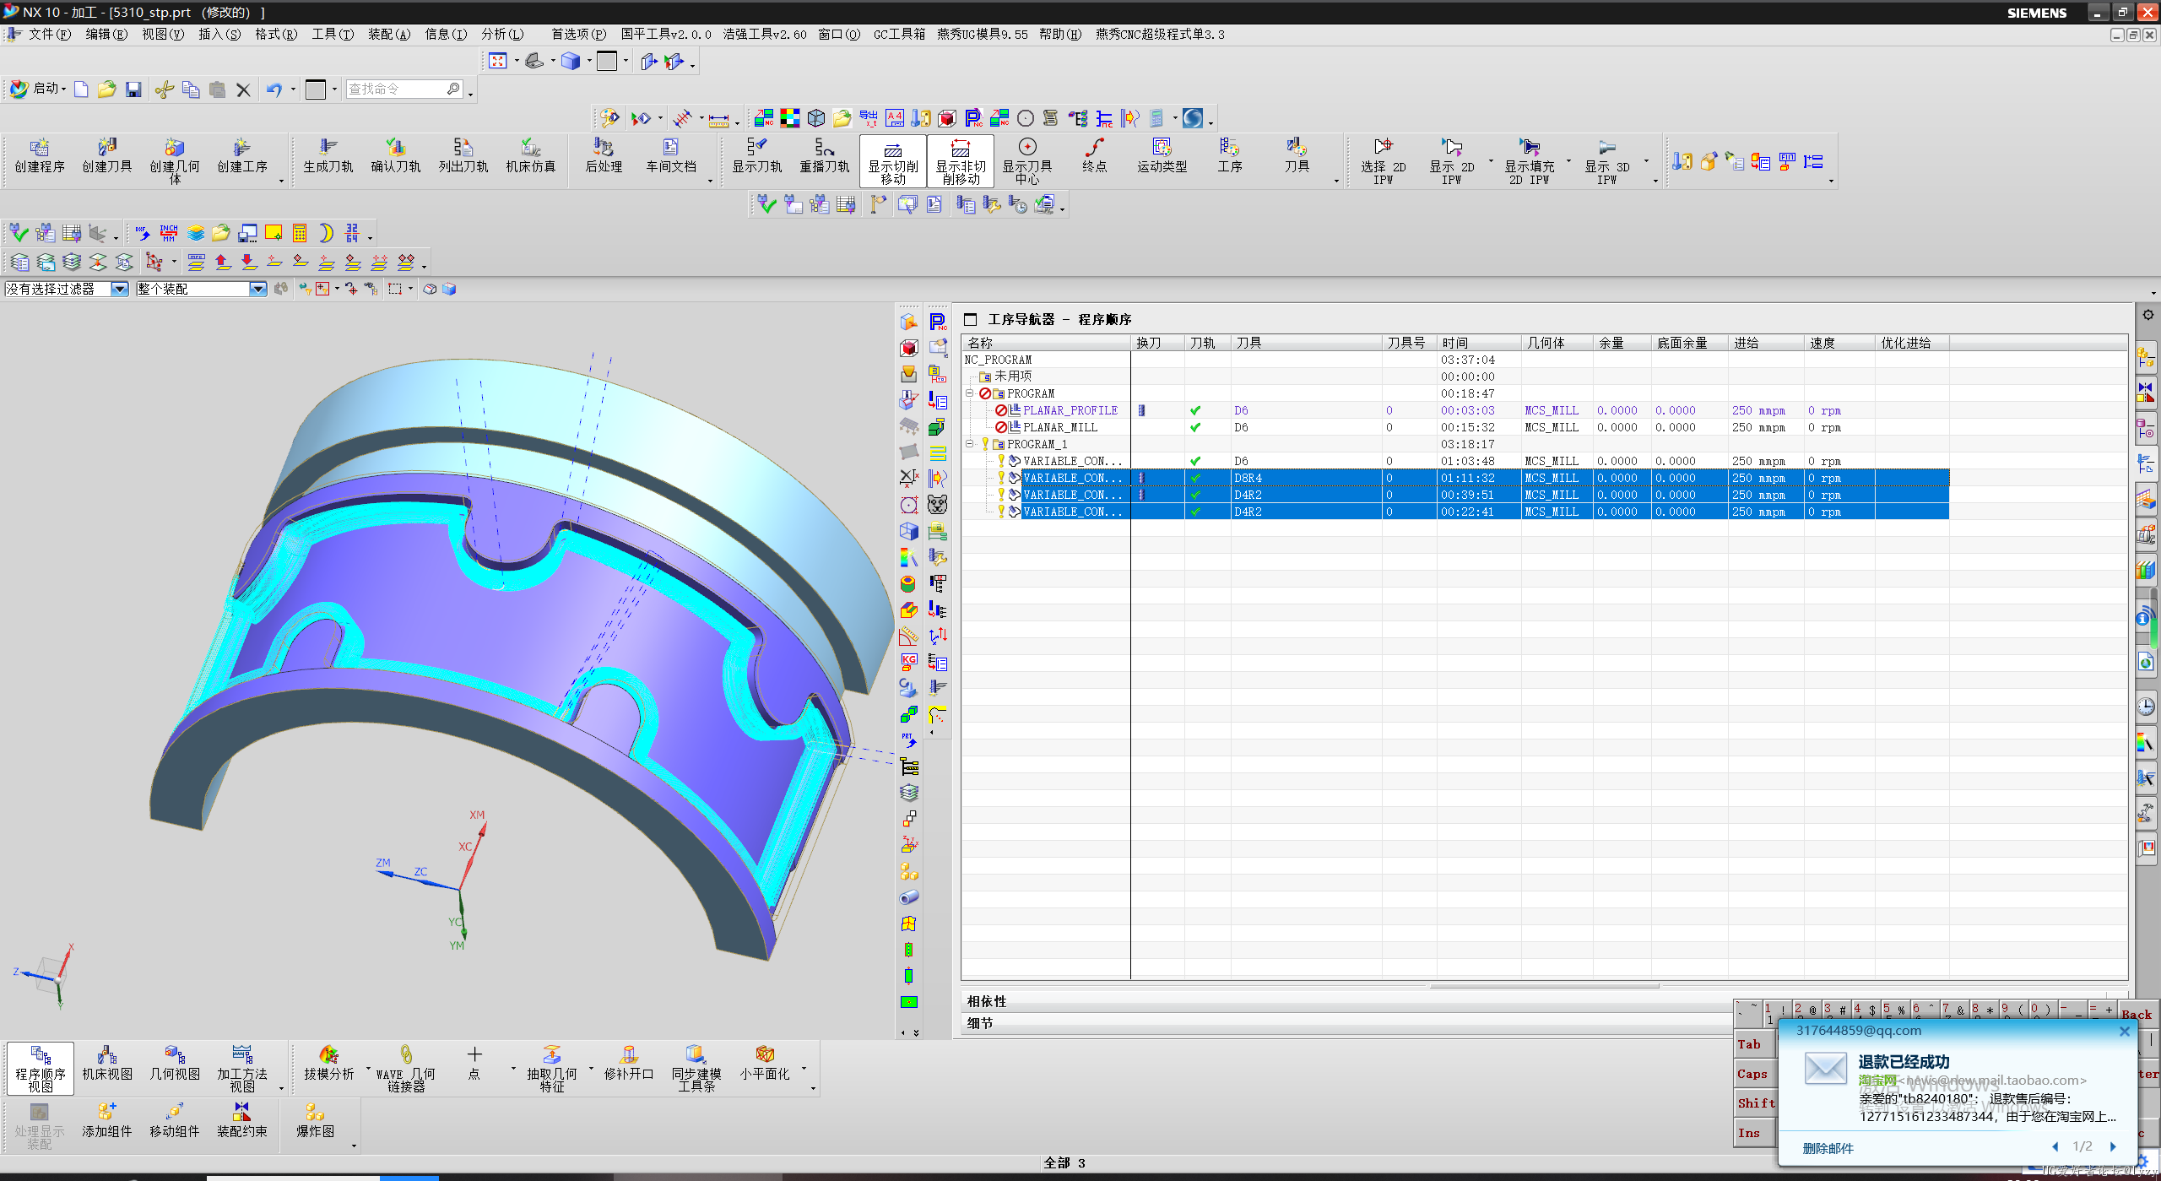The width and height of the screenshot is (2161, 1181).
Task: Switch to 程序顺序视图 (Program Order View)
Action: (x=41, y=1068)
